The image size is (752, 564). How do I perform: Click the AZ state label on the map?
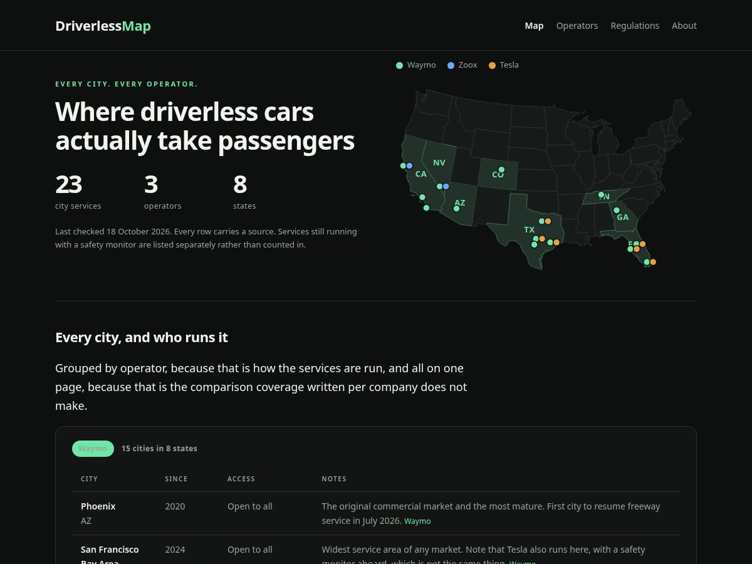coord(460,202)
